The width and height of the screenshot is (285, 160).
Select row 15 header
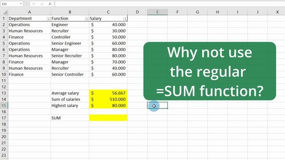(4, 106)
